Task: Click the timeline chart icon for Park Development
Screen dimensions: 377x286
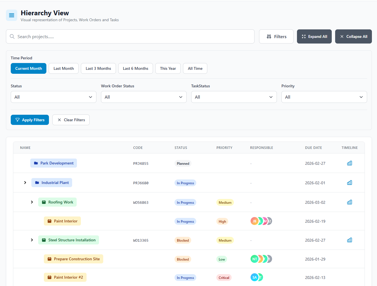Action: click(350, 163)
